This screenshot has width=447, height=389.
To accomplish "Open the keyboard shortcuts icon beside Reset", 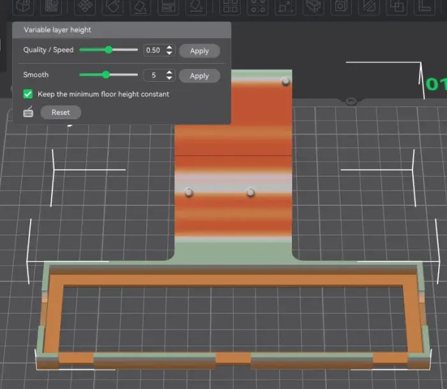I will click(28, 112).
